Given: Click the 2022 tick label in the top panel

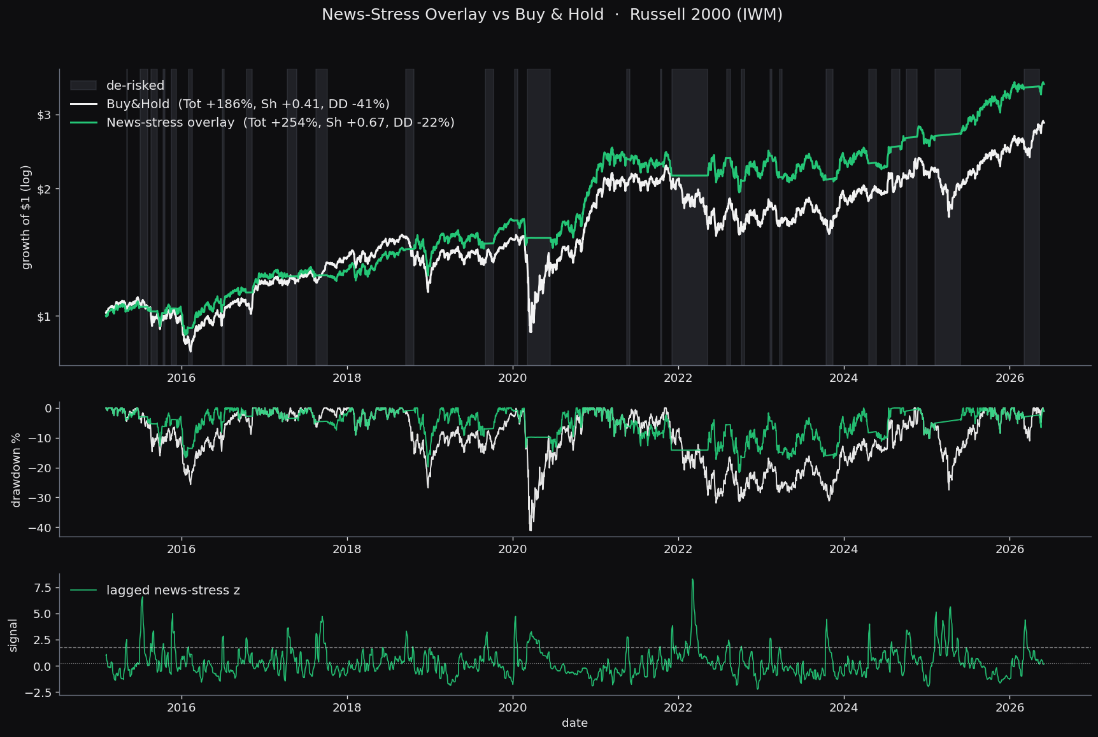Looking at the screenshot, I should pos(678,378).
